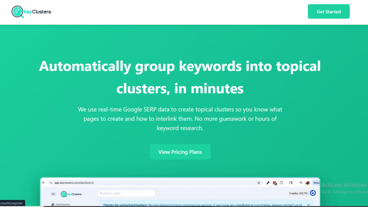This screenshot has height=207, width=368.
Task: Click the reload icon in the embedded browser
Action: click(43, 183)
